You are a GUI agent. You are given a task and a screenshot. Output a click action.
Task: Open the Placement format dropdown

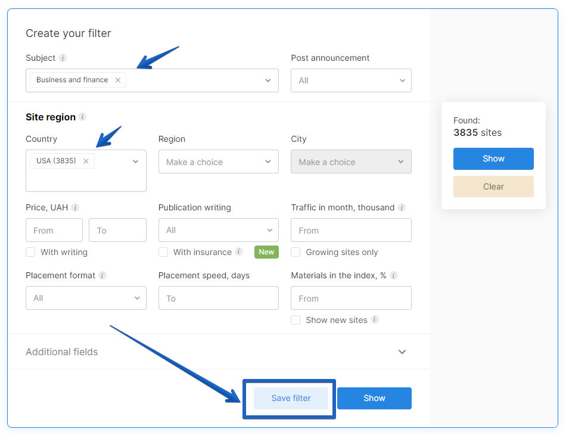coord(86,298)
